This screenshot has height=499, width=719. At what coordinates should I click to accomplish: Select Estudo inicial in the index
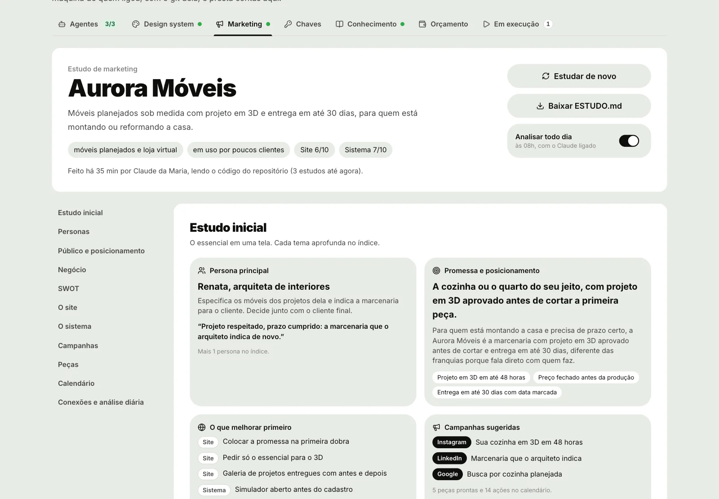pyautogui.click(x=80, y=212)
